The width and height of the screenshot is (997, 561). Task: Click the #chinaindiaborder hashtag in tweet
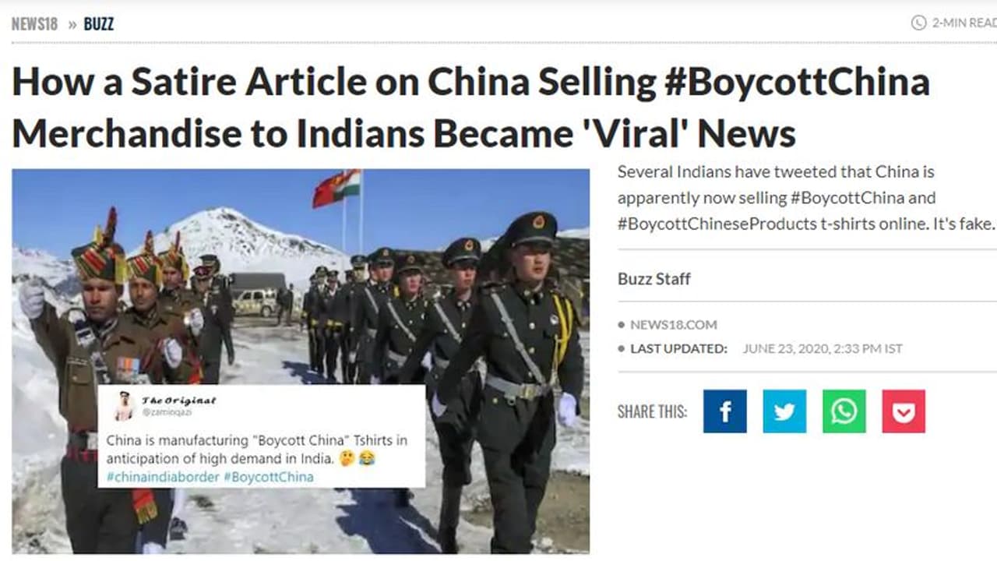pos(163,477)
